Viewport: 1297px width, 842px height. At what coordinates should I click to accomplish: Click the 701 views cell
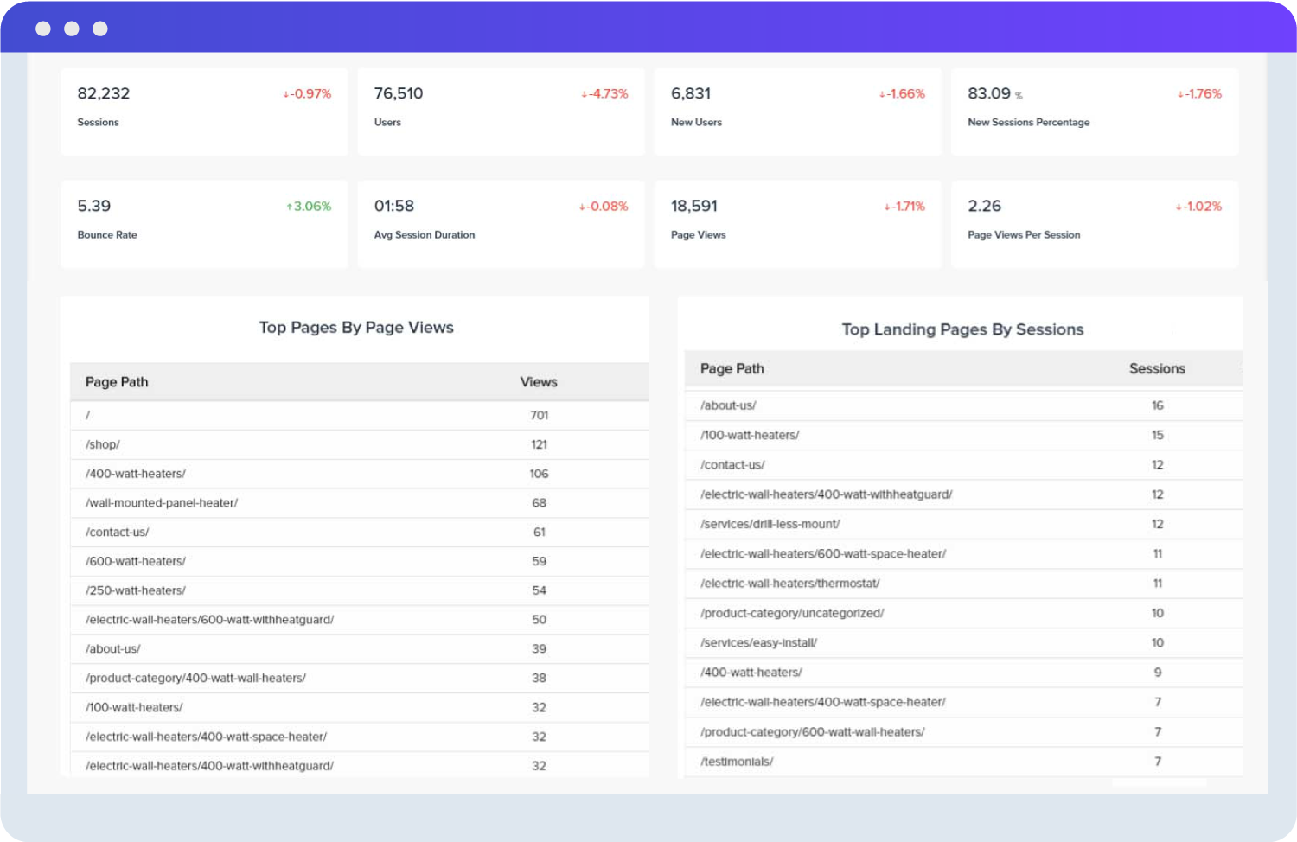(540, 415)
